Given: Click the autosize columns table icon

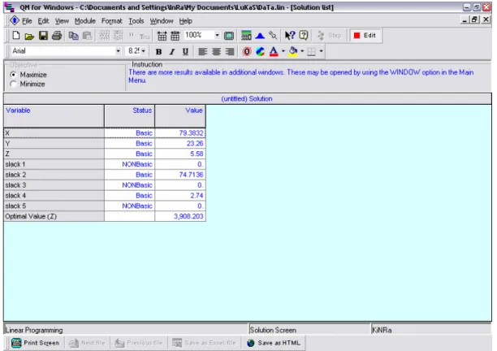Looking at the screenshot, I should pos(162,36).
